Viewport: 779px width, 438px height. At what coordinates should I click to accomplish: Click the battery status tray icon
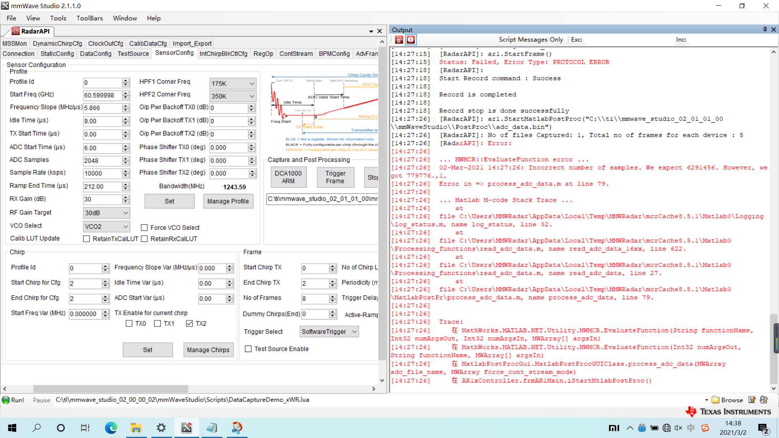click(x=654, y=428)
